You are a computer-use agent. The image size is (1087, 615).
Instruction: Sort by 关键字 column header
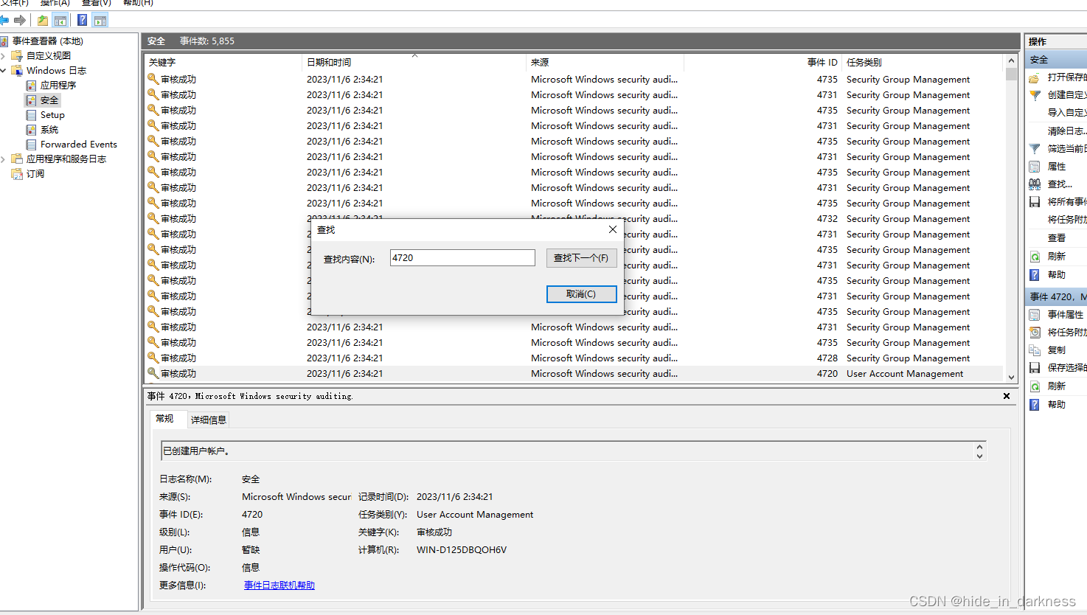(x=222, y=63)
